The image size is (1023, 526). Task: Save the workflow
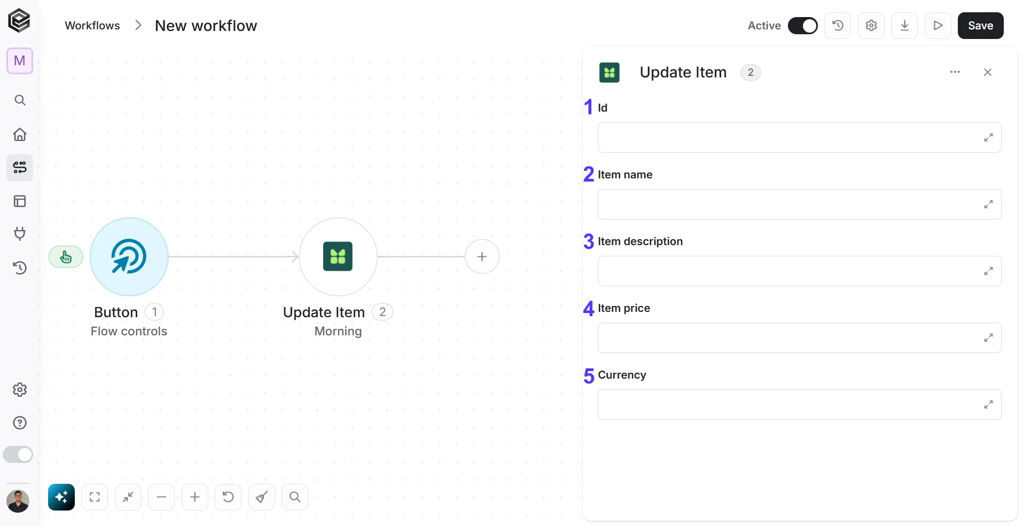coord(980,26)
